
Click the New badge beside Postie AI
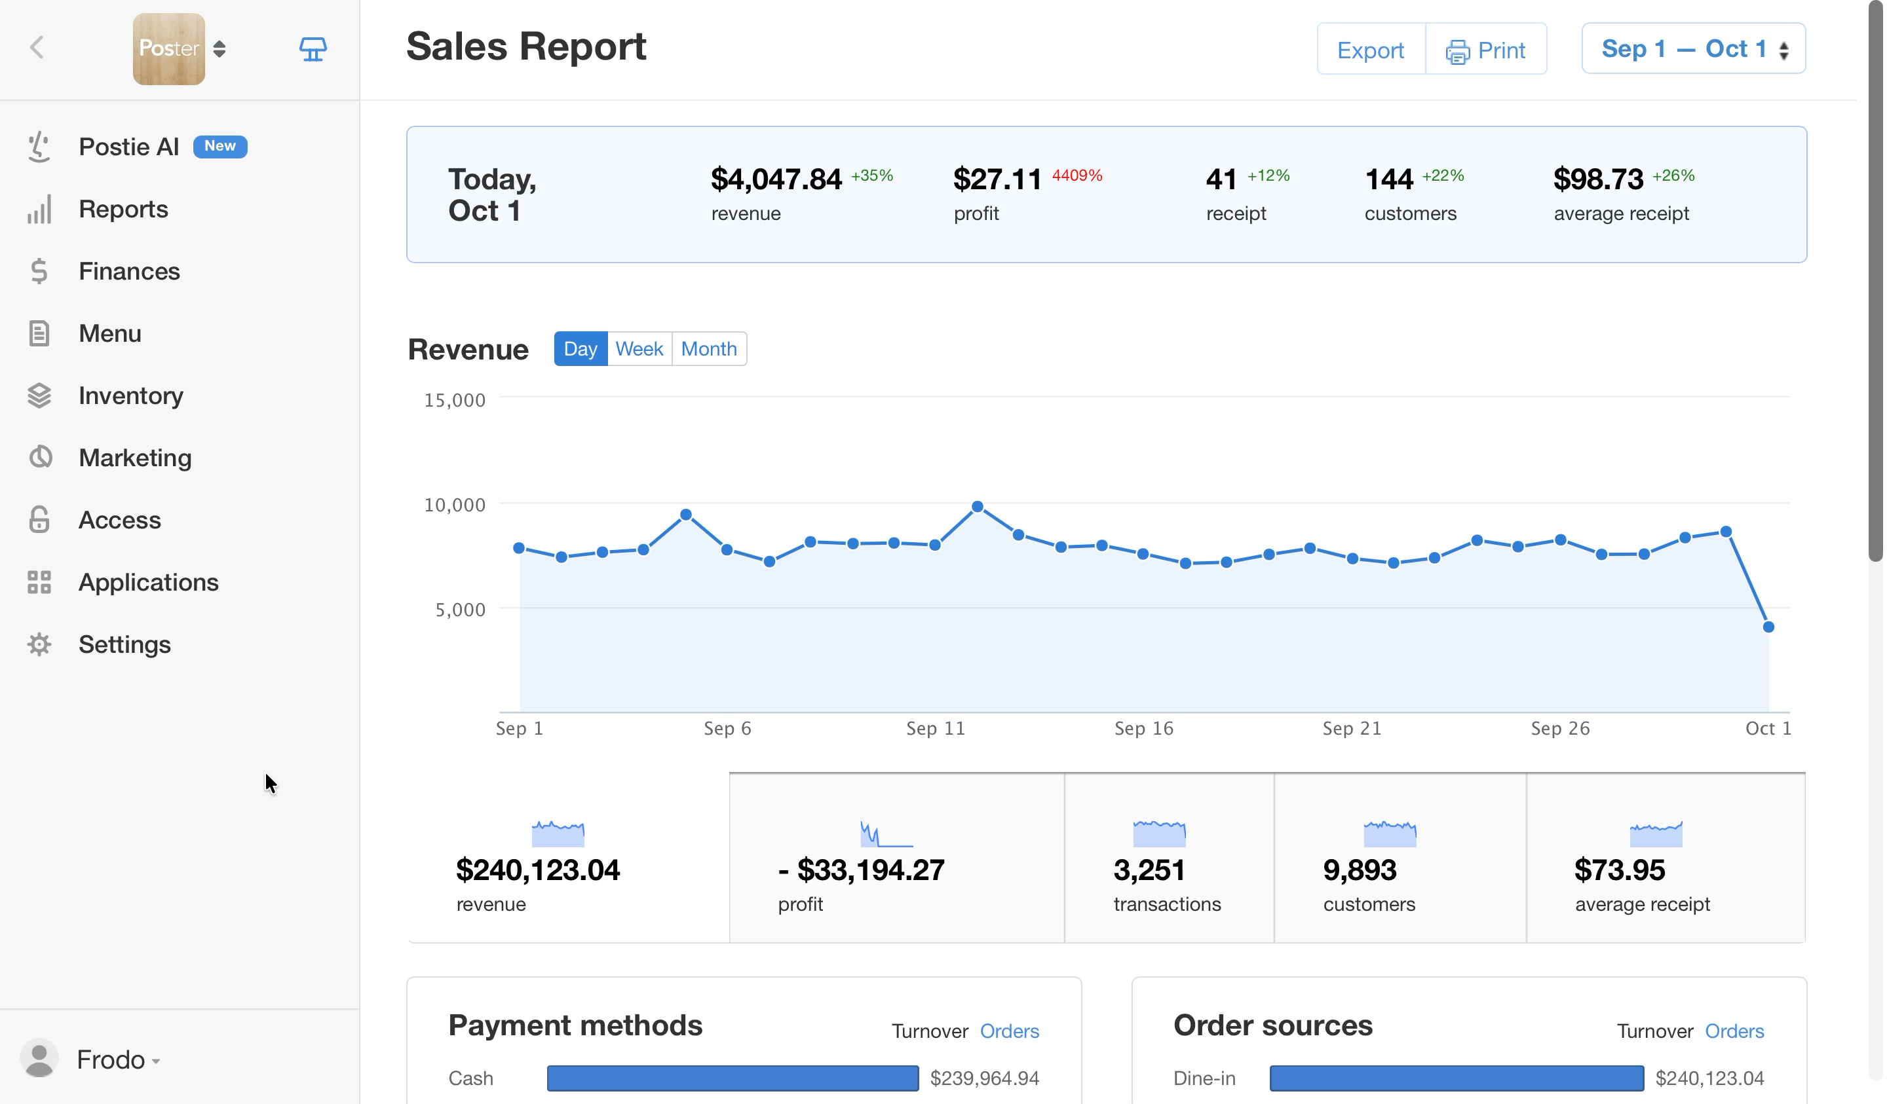coord(220,146)
